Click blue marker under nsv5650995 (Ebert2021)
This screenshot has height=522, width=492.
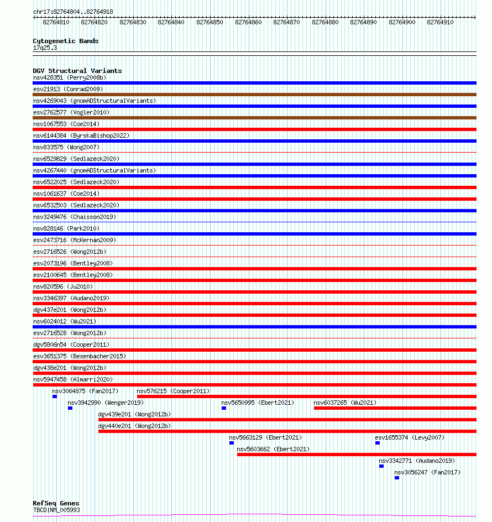pos(224,408)
